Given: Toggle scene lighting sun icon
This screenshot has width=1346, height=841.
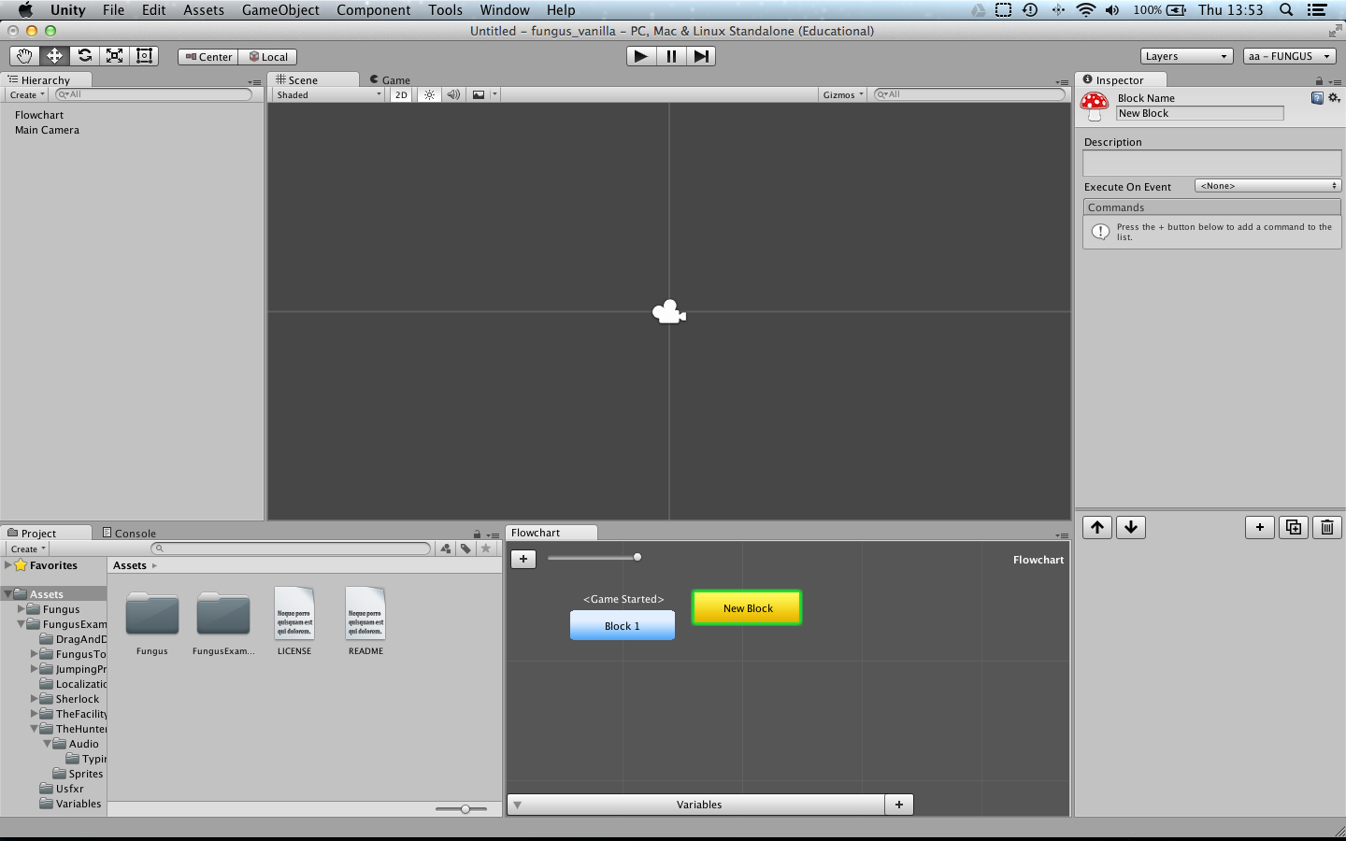Looking at the screenshot, I should pyautogui.click(x=429, y=94).
